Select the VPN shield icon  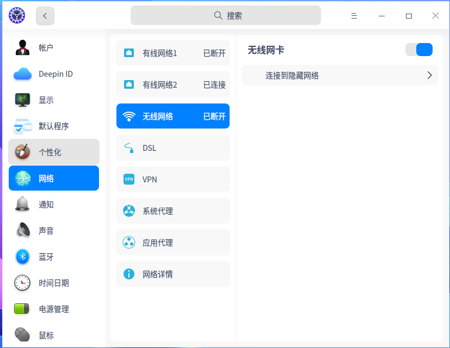128,179
